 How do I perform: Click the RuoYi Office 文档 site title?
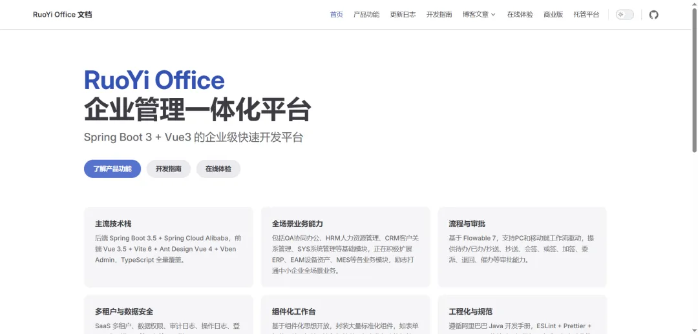(x=62, y=15)
